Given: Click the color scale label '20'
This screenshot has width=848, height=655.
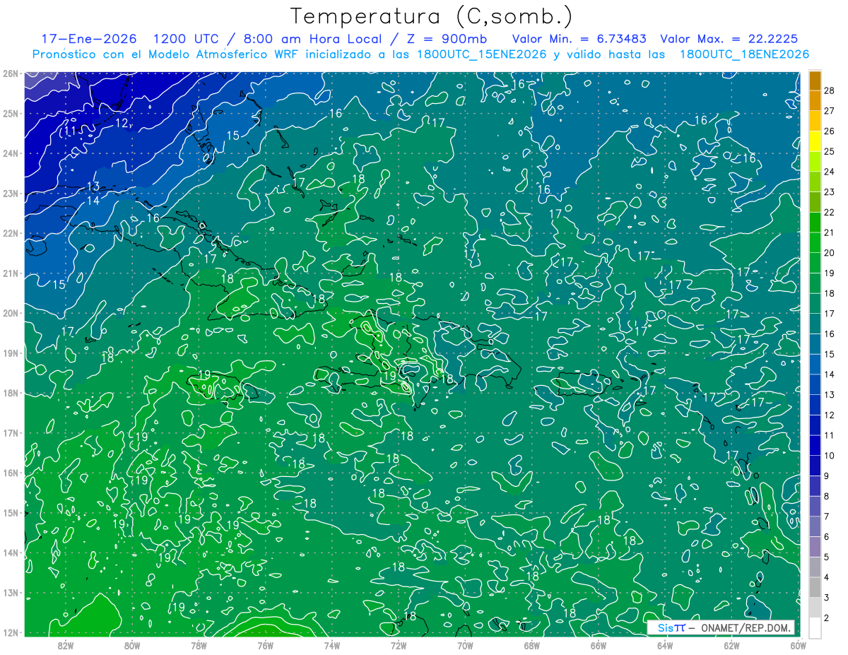Looking at the screenshot, I should click(830, 253).
